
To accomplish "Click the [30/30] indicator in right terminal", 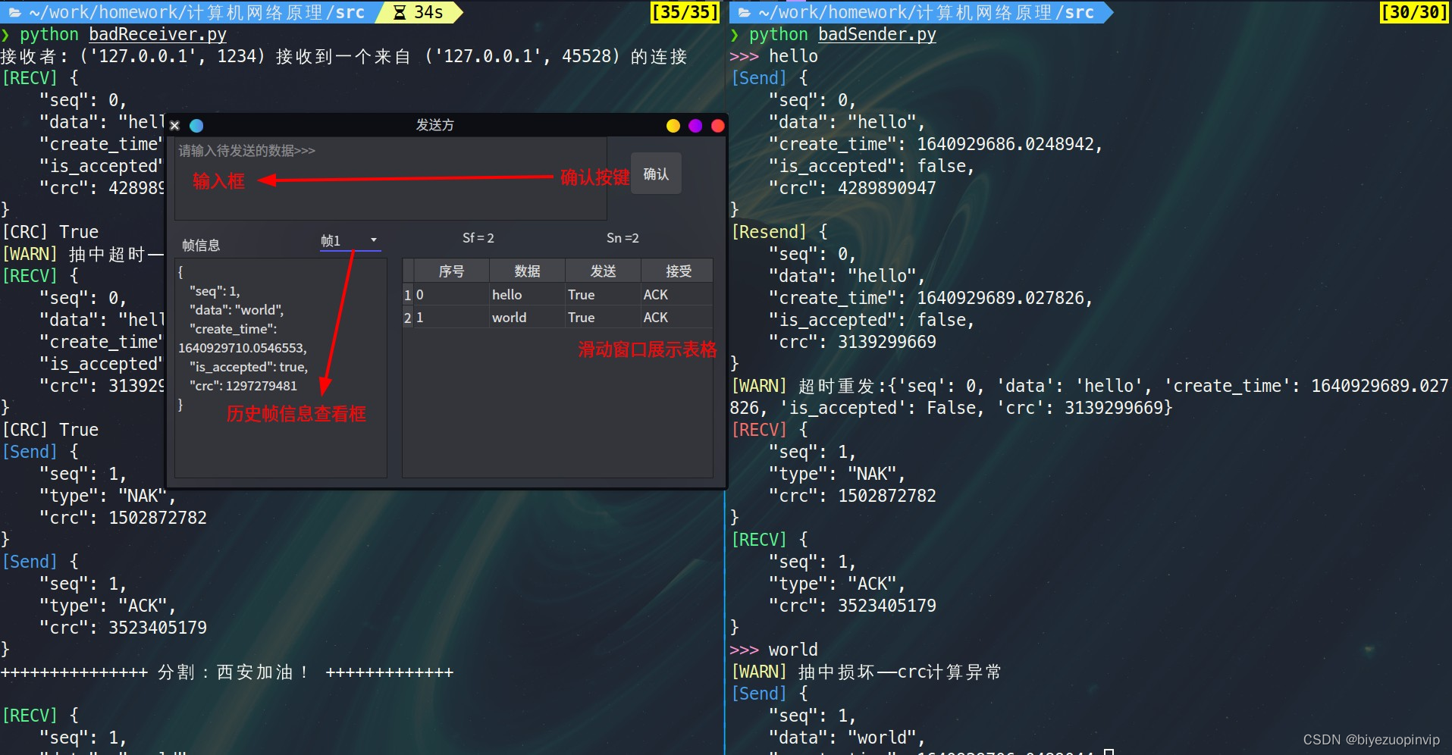I will [x=1414, y=12].
